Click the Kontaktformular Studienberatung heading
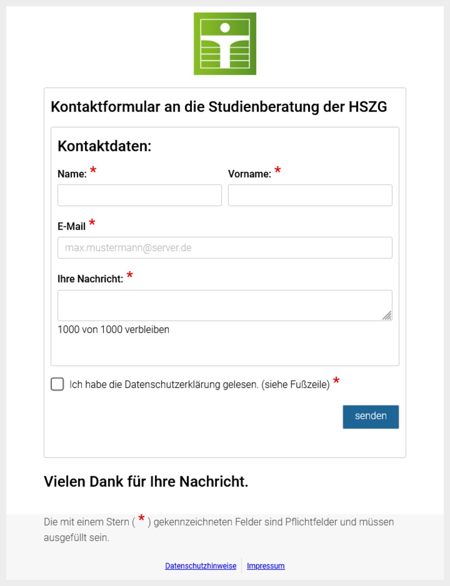450x586 pixels. (219, 107)
